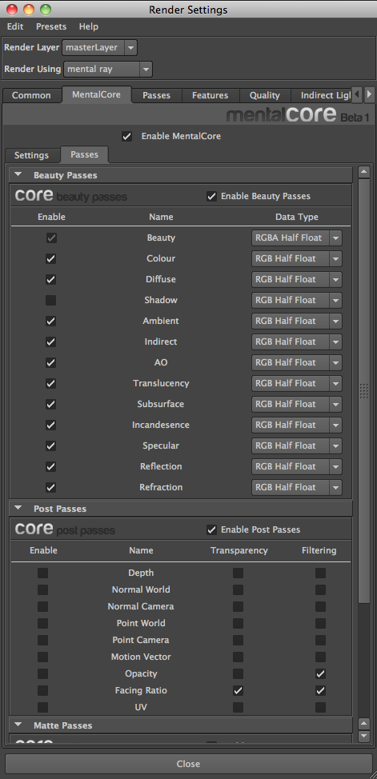Uncheck the Reflection pass
Viewport: 377px width, 779px height.
tap(50, 466)
